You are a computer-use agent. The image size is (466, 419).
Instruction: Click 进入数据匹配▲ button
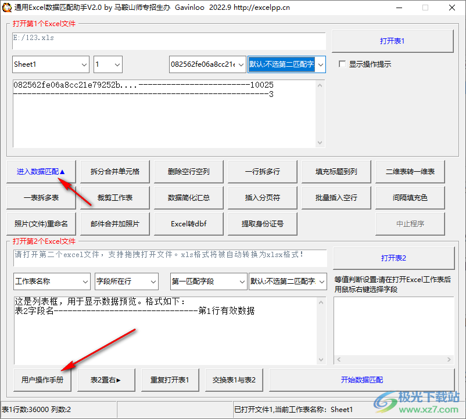(x=41, y=172)
